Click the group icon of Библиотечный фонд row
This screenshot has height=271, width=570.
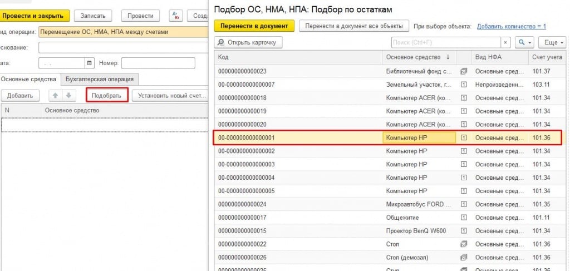pyautogui.click(x=463, y=71)
